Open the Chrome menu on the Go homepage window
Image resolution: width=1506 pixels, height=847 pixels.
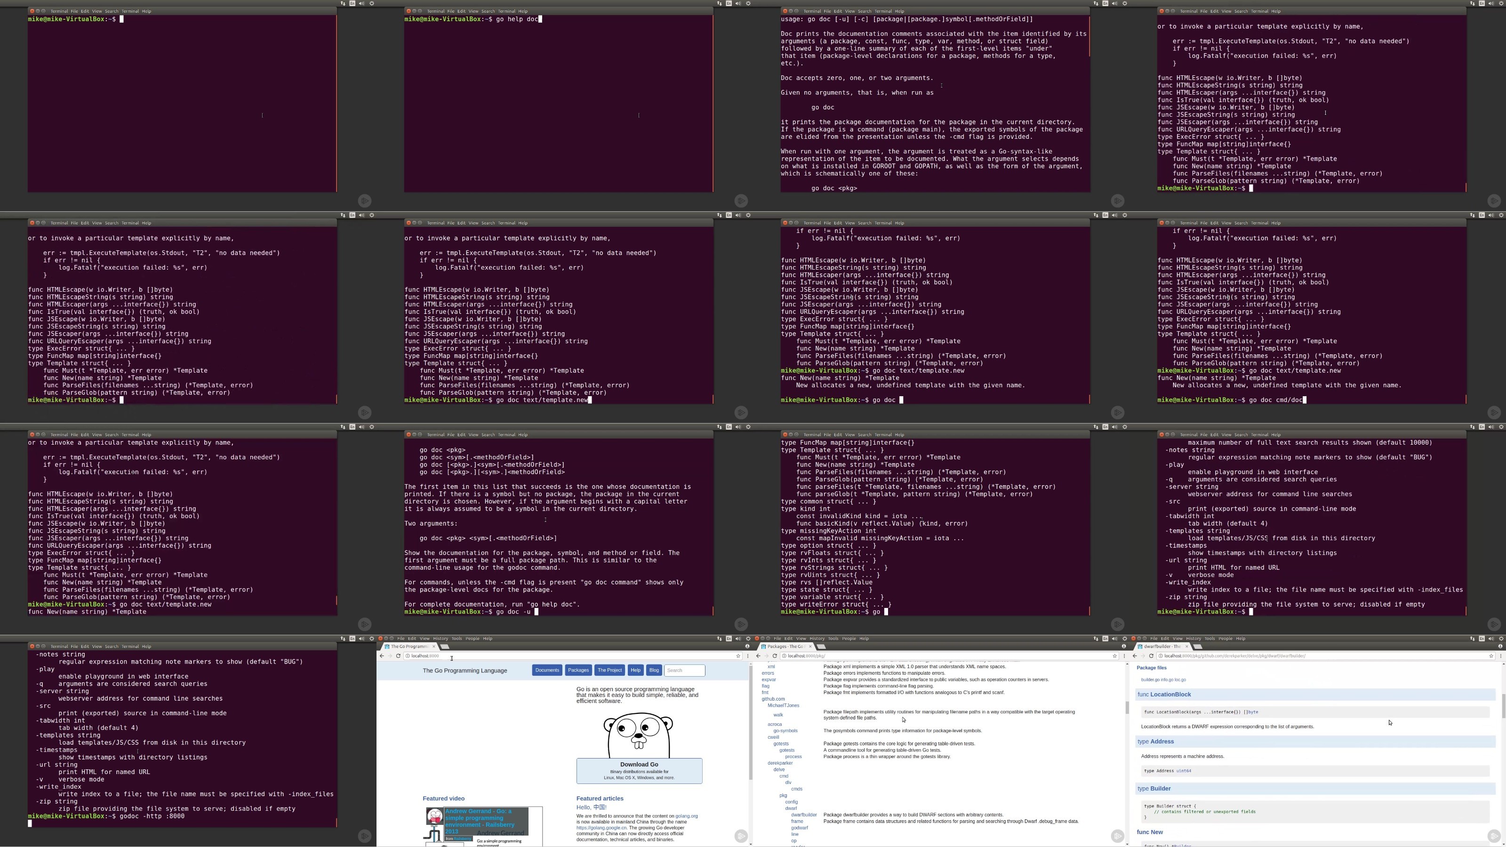click(748, 656)
